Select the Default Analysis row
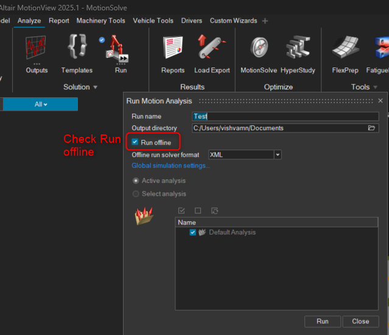The height and width of the screenshot is (335, 389). click(276, 232)
